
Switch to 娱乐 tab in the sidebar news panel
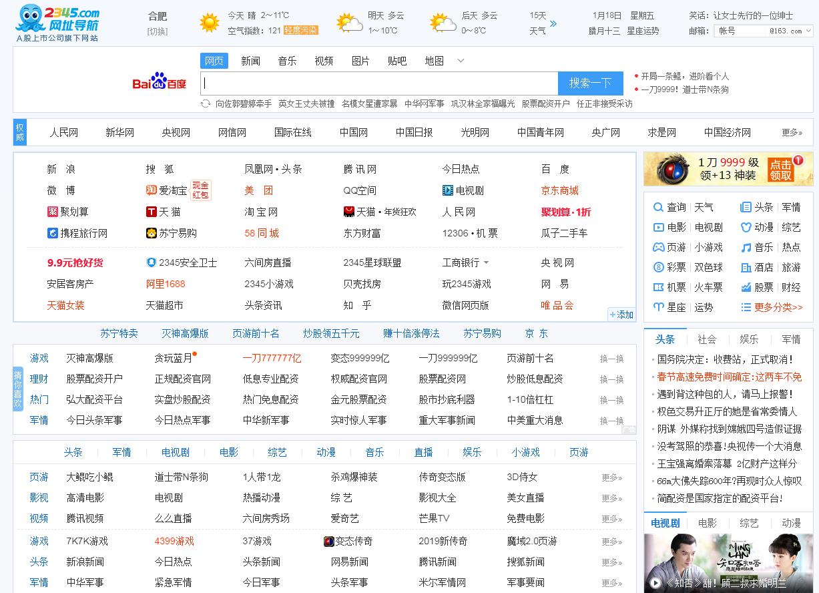[749, 339]
